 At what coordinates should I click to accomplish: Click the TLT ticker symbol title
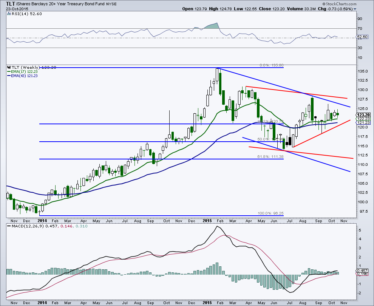(x=10, y=4)
